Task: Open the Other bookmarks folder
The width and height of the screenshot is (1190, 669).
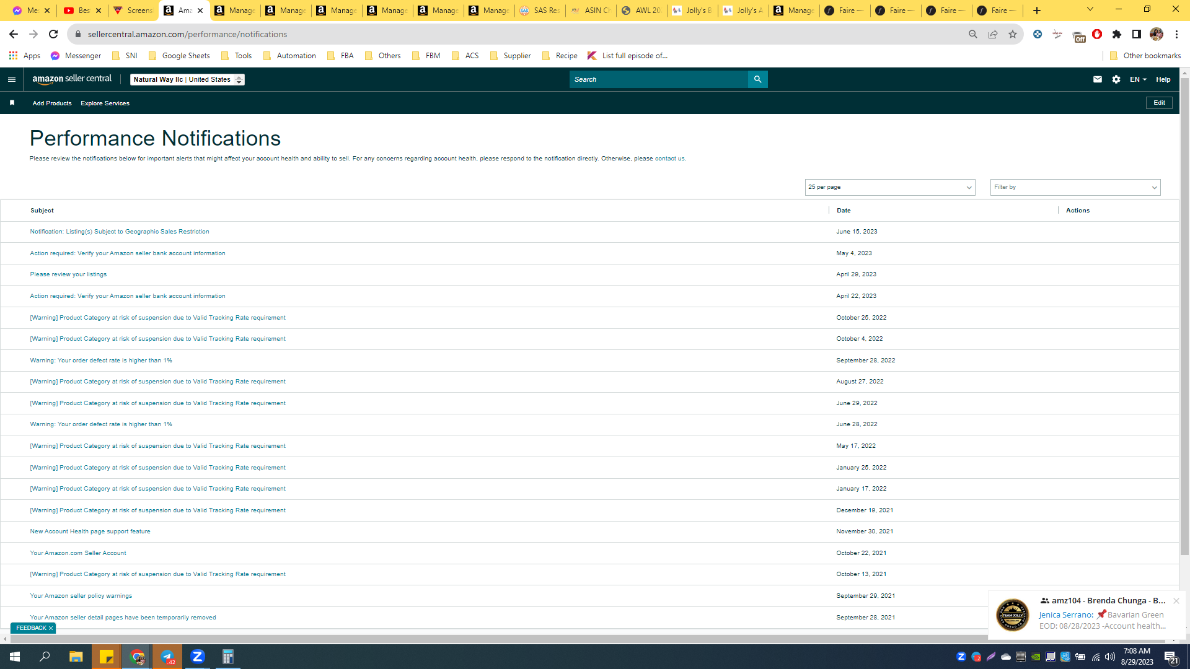Action: 1145,56
